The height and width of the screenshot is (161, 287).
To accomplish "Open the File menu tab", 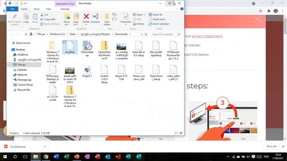I will coord(12,9).
